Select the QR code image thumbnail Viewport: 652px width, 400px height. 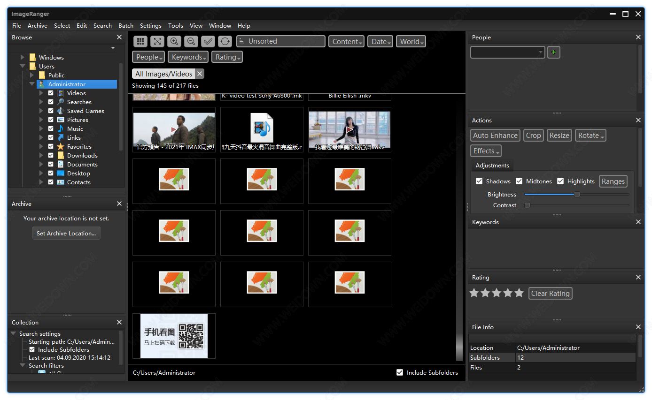coord(174,336)
